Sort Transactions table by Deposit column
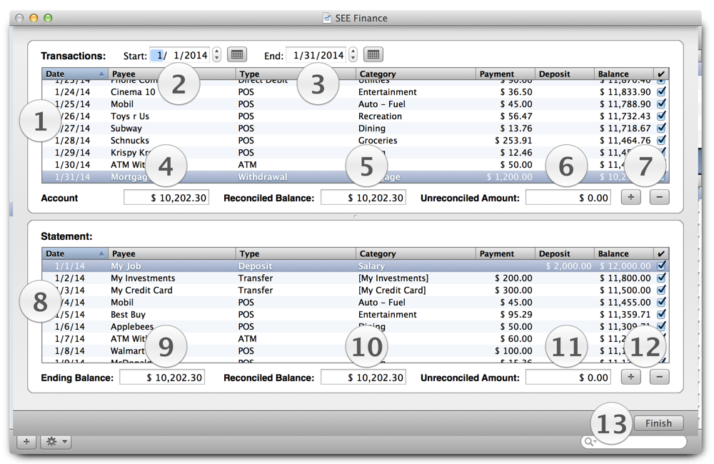The height and width of the screenshot is (464, 714). 565,74
